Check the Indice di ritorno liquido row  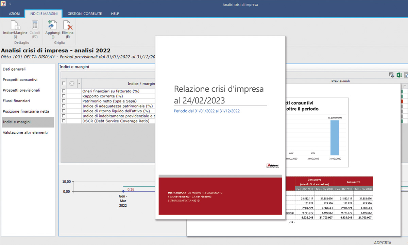click(64, 111)
